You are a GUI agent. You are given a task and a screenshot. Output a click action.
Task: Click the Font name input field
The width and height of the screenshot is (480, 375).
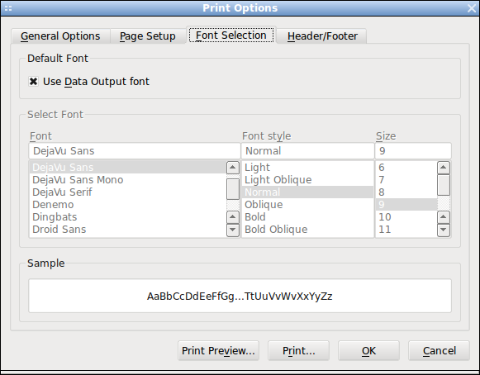tap(135, 150)
